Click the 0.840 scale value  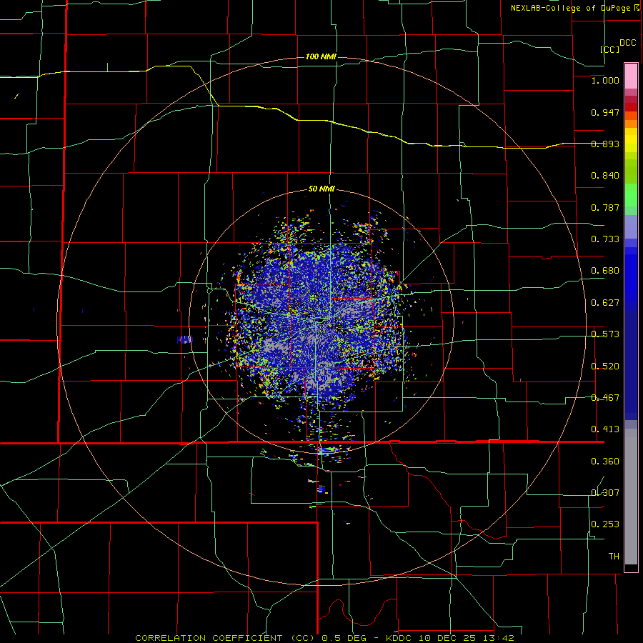pyautogui.click(x=605, y=176)
